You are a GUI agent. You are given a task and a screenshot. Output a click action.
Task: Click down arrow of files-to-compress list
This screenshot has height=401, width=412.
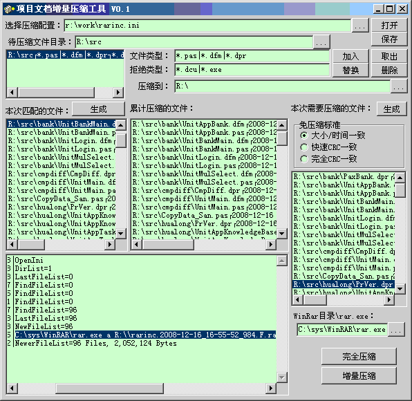(400, 289)
